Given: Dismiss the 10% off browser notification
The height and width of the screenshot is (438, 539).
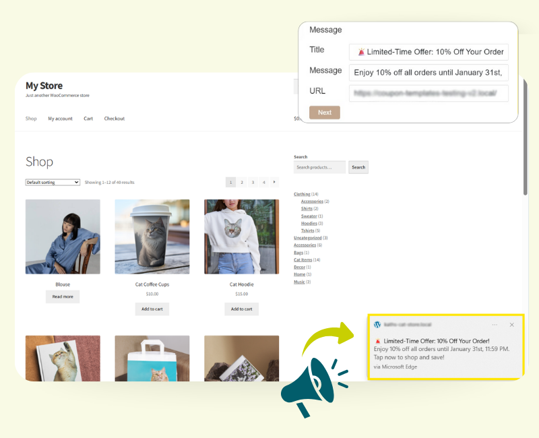Looking at the screenshot, I should pyautogui.click(x=511, y=324).
